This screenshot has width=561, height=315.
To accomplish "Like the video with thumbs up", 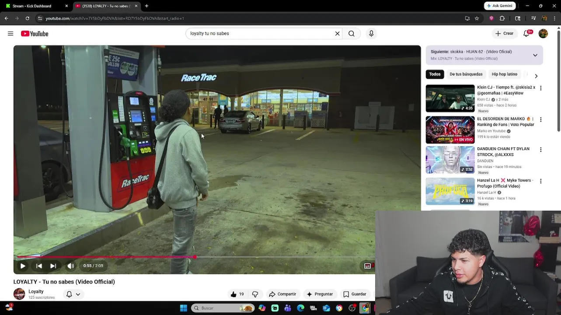I will 237,294.
